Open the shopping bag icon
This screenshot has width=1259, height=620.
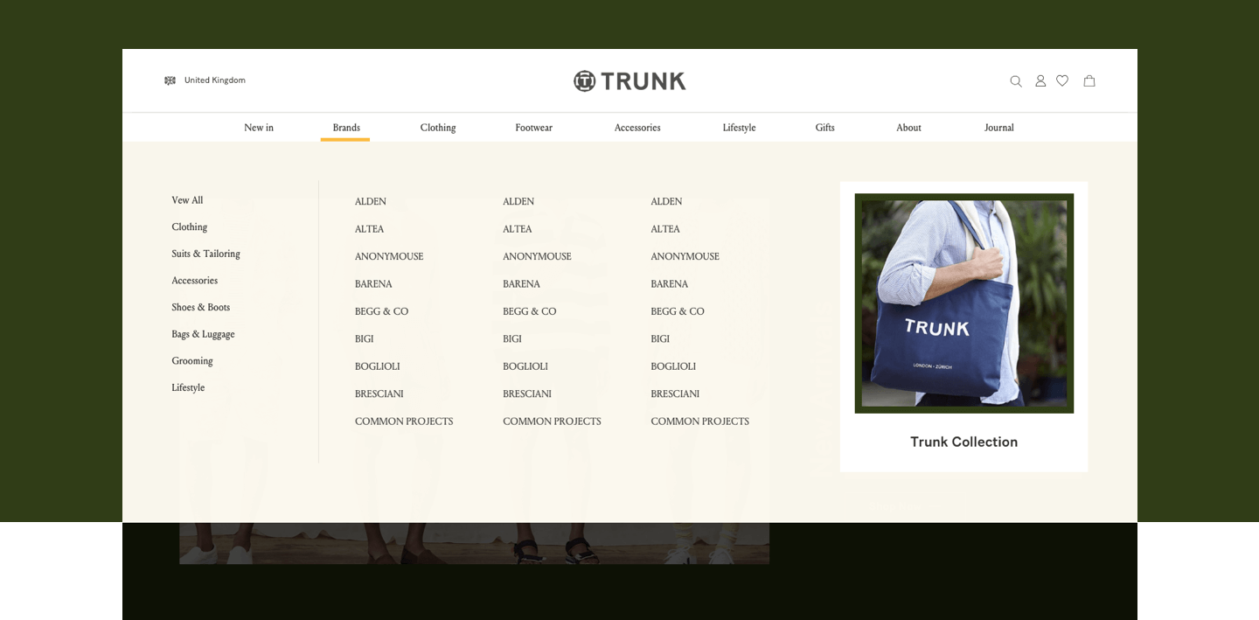click(1089, 80)
